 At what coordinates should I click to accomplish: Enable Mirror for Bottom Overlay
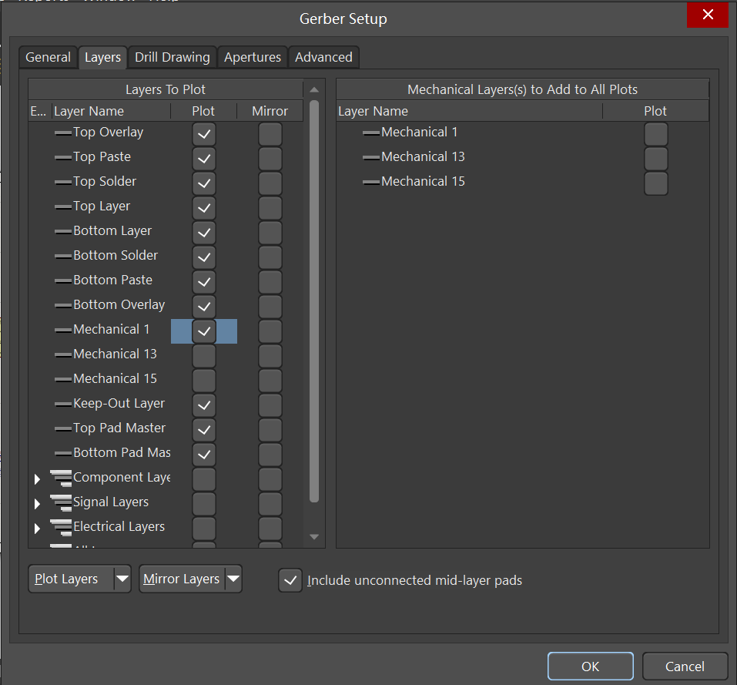270,307
